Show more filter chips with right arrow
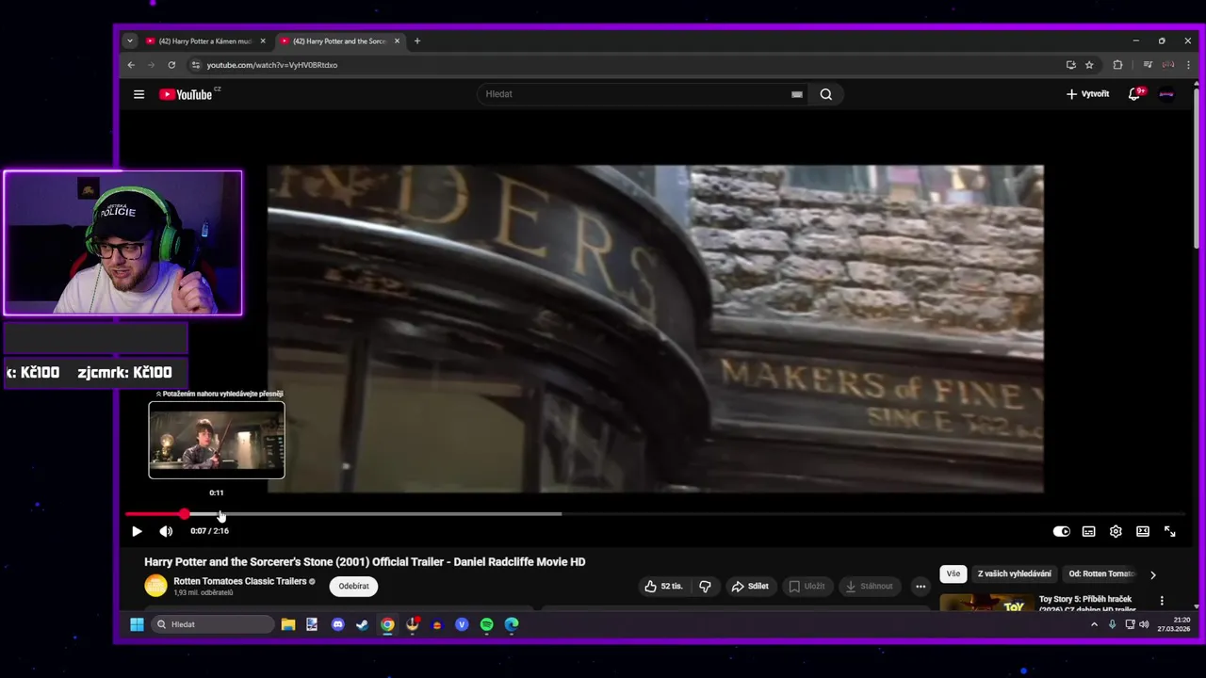 pos(1152,574)
